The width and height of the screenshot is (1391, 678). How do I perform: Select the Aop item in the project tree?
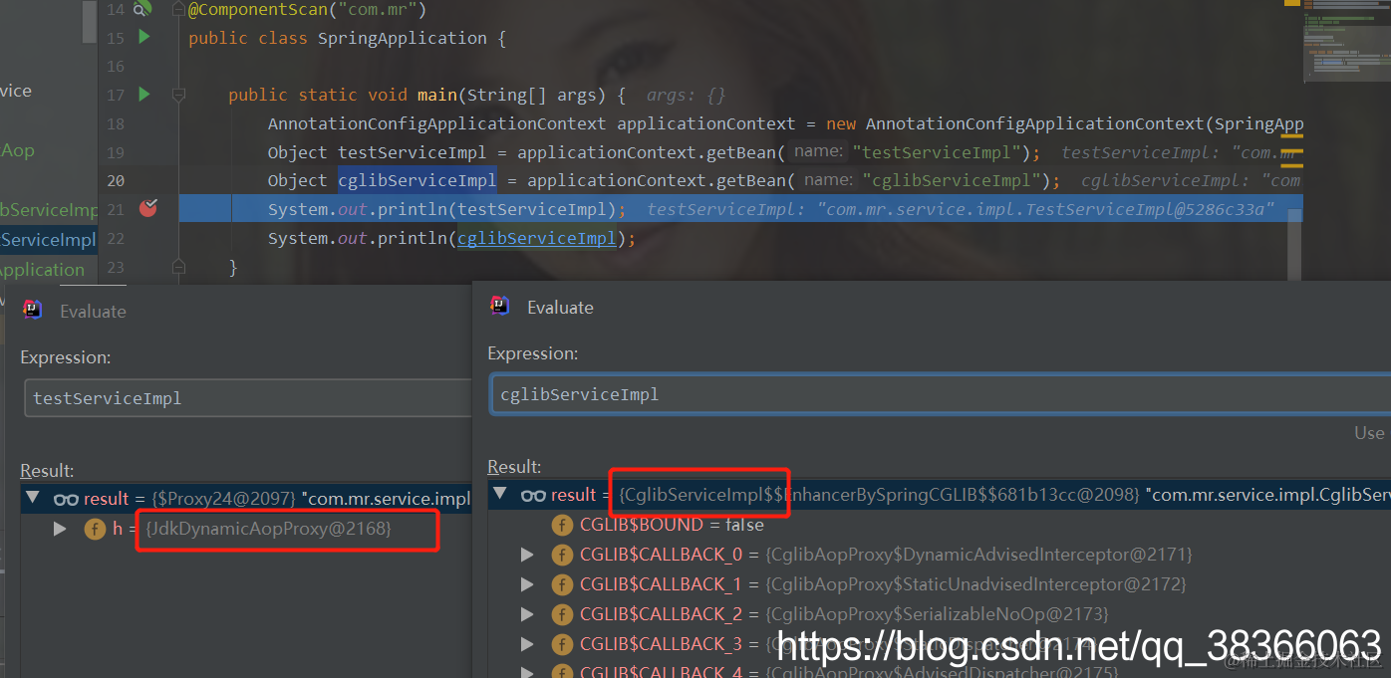(18, 150)
